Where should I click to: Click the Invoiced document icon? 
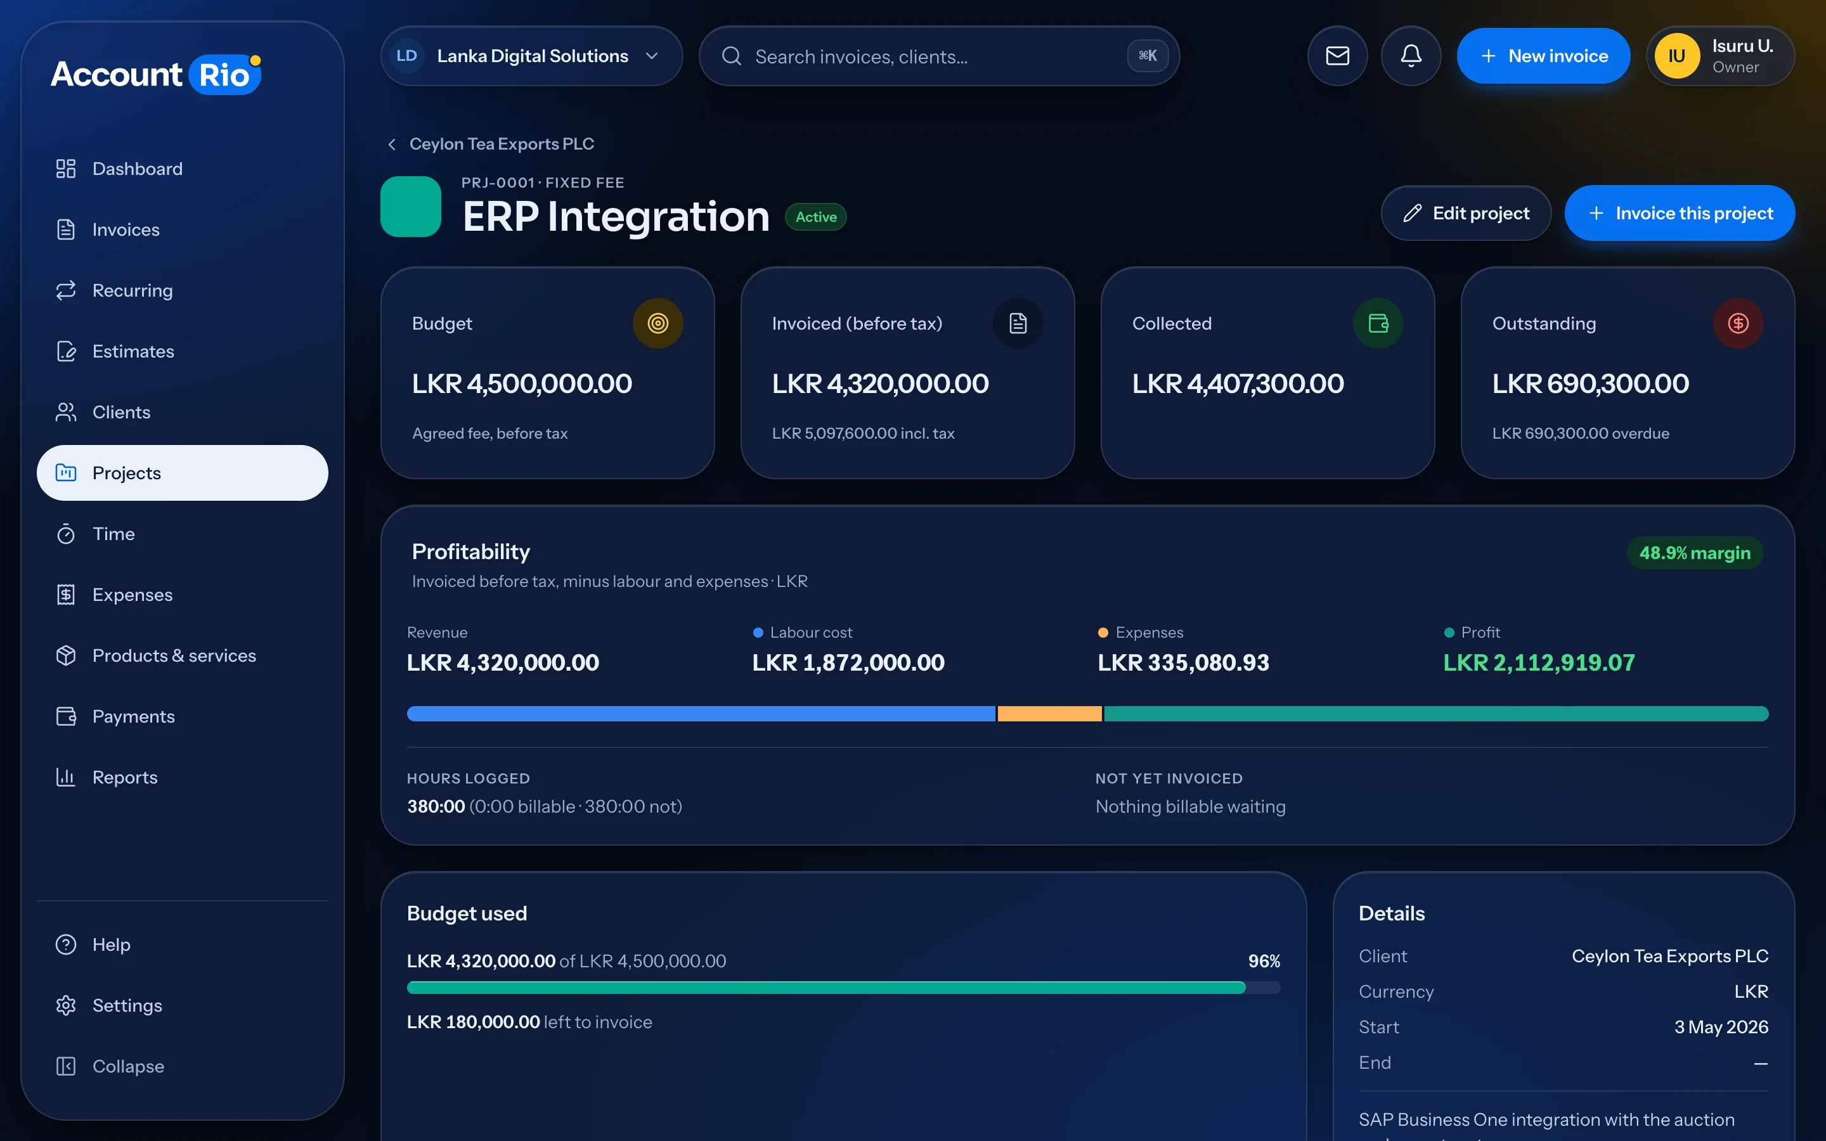1018,323
